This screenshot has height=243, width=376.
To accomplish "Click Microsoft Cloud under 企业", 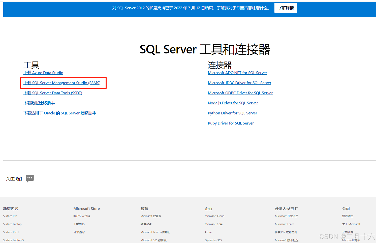I will [x=214, y=216].
